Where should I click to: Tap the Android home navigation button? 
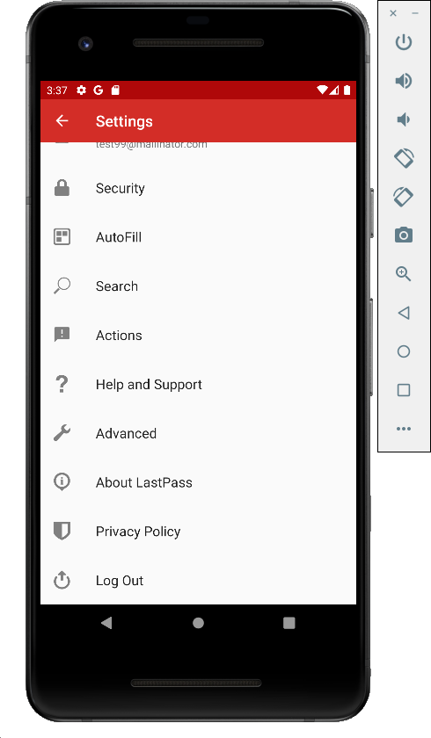198,623
